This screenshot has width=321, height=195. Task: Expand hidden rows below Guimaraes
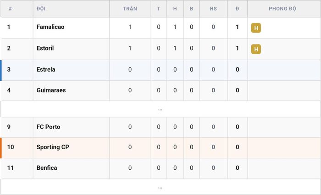[160, 109]
